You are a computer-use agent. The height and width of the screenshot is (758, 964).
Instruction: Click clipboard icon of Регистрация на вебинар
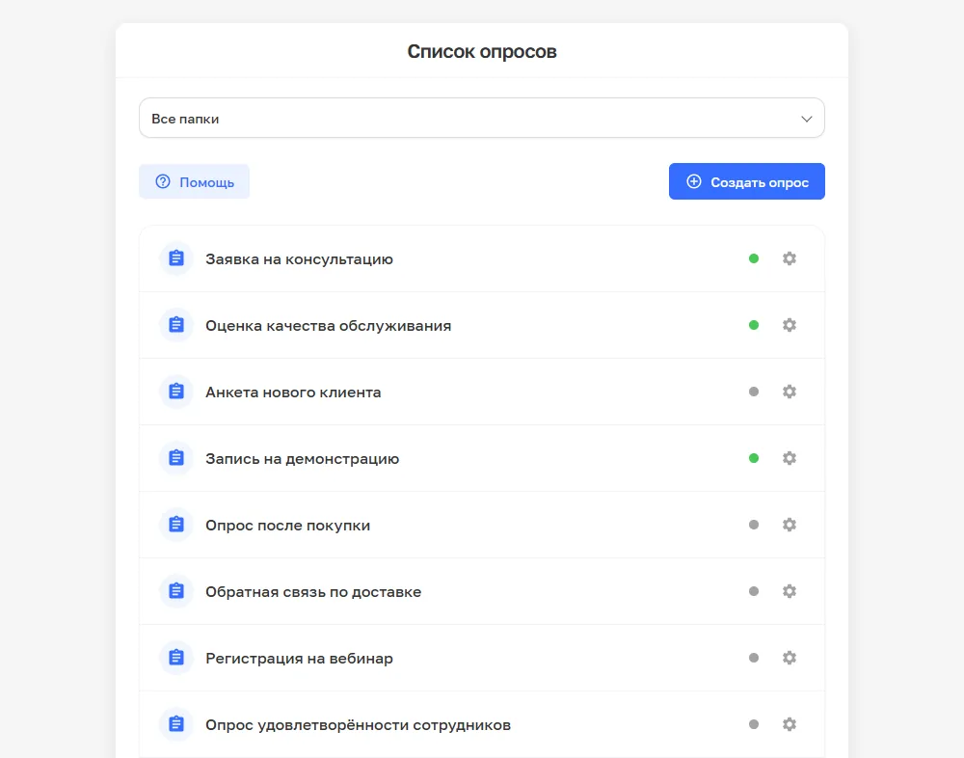click(176, 658)
